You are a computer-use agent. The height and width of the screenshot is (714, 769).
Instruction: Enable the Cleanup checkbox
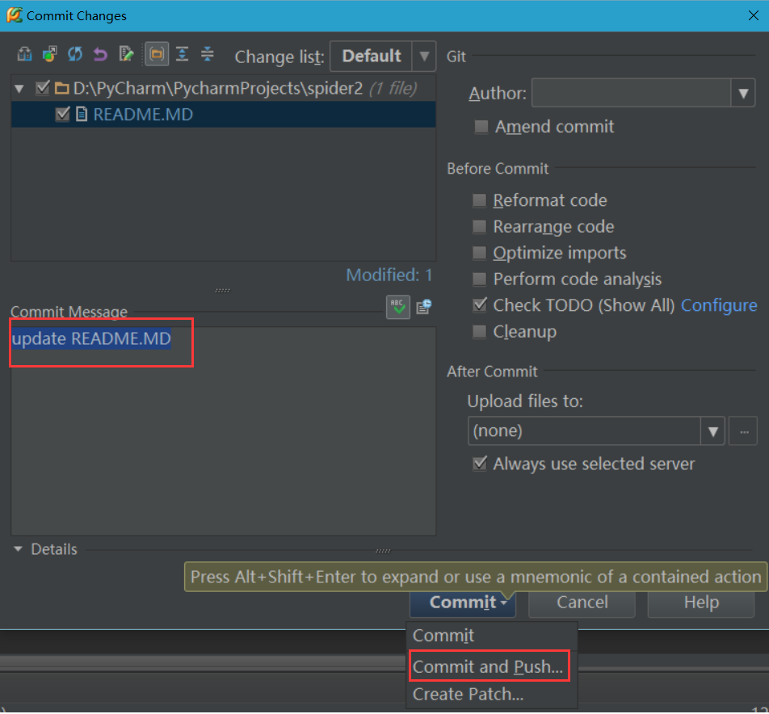click(x=479, y=331)
